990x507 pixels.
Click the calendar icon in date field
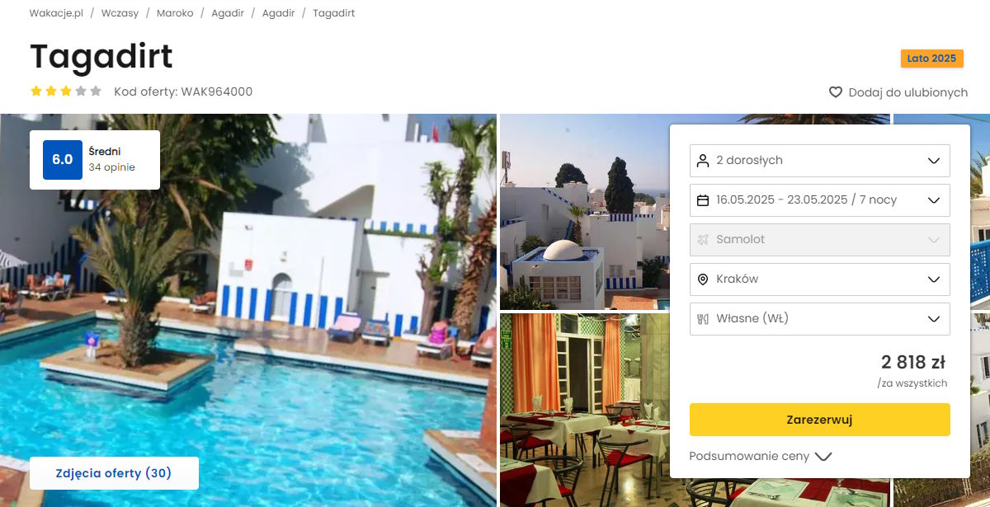pyautogui.click(x=703, y=200)
